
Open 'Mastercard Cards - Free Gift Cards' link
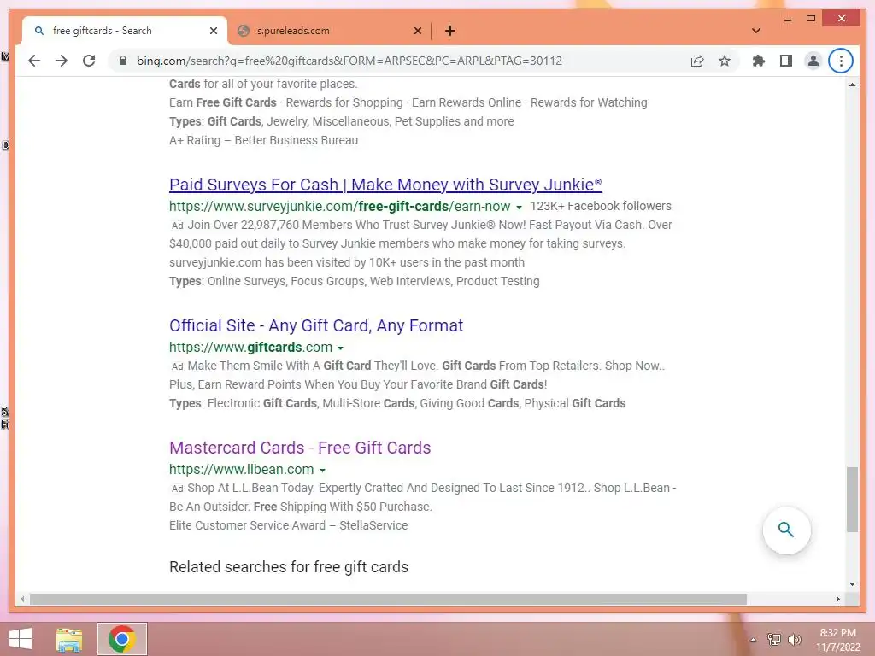tap(300, 448)
